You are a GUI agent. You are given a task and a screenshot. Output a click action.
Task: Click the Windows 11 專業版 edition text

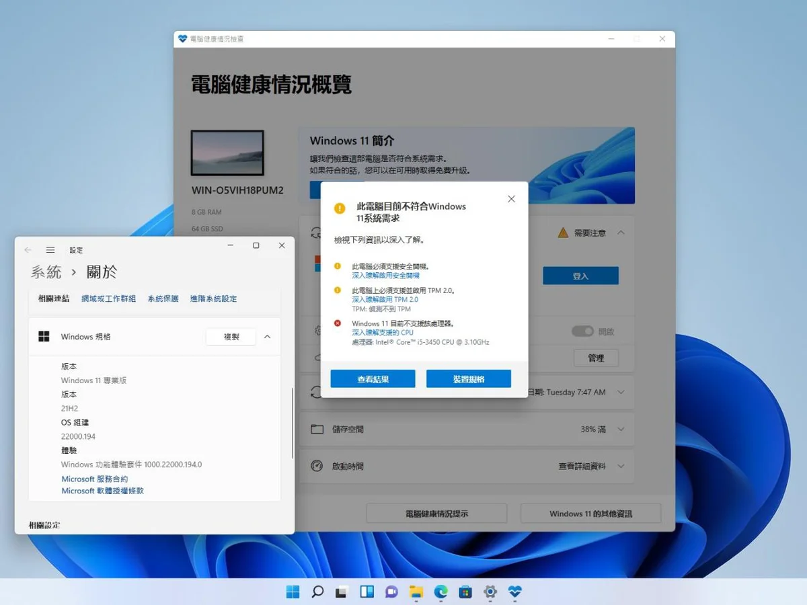point(93,380)
